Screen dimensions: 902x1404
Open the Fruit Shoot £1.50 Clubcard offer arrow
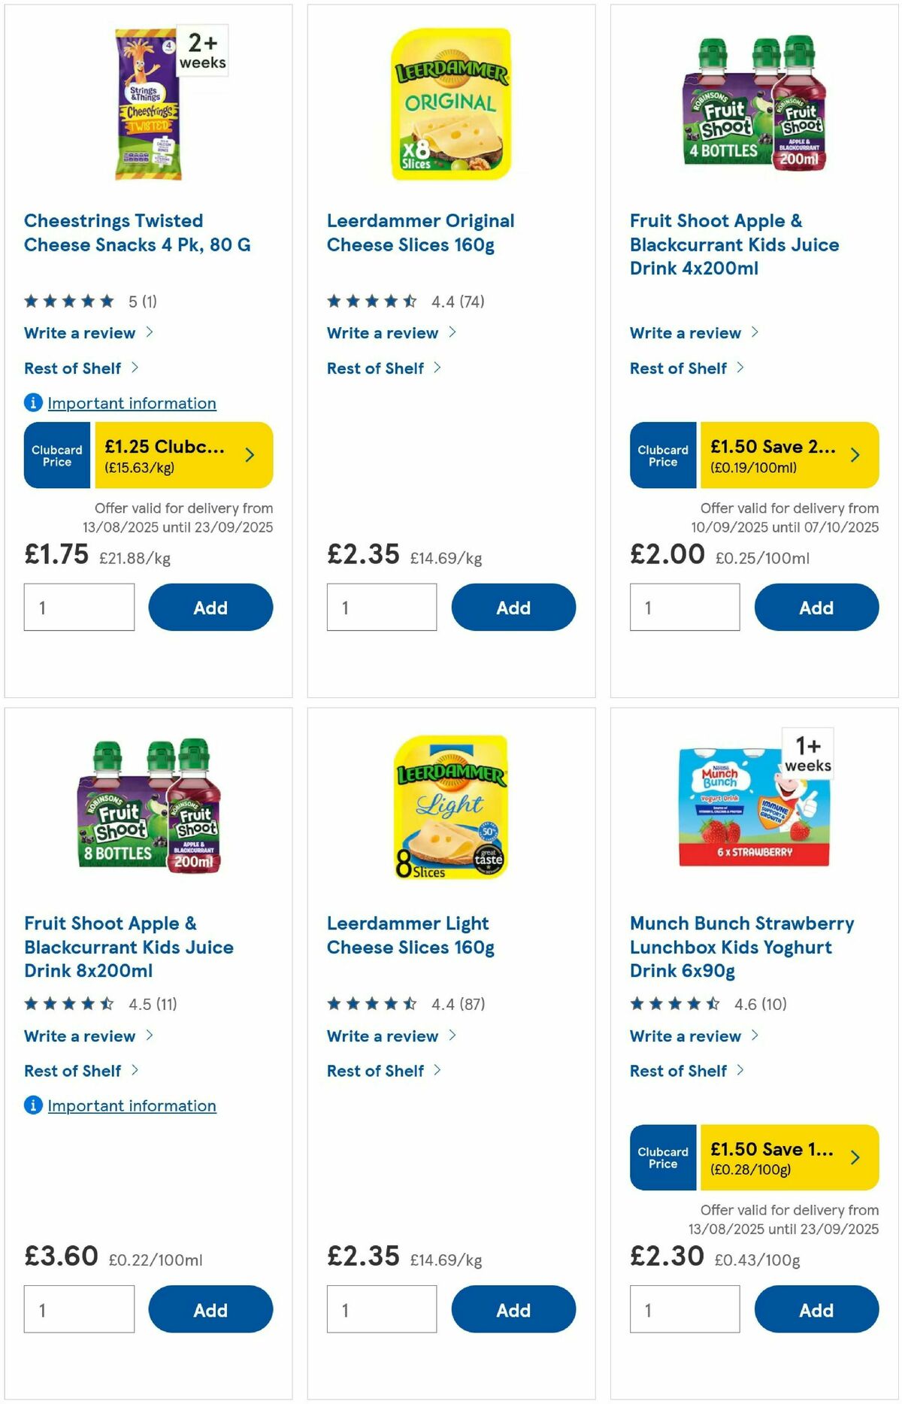coord(855,455)
